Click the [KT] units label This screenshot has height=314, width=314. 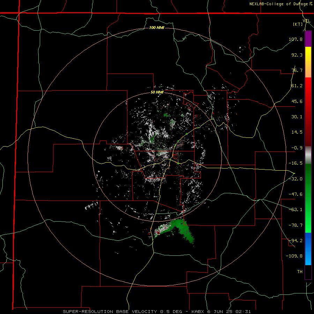(298, 24)
